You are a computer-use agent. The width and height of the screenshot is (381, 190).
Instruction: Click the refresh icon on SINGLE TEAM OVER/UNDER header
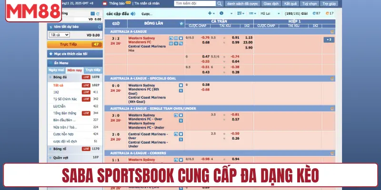[x=332, y=109]
